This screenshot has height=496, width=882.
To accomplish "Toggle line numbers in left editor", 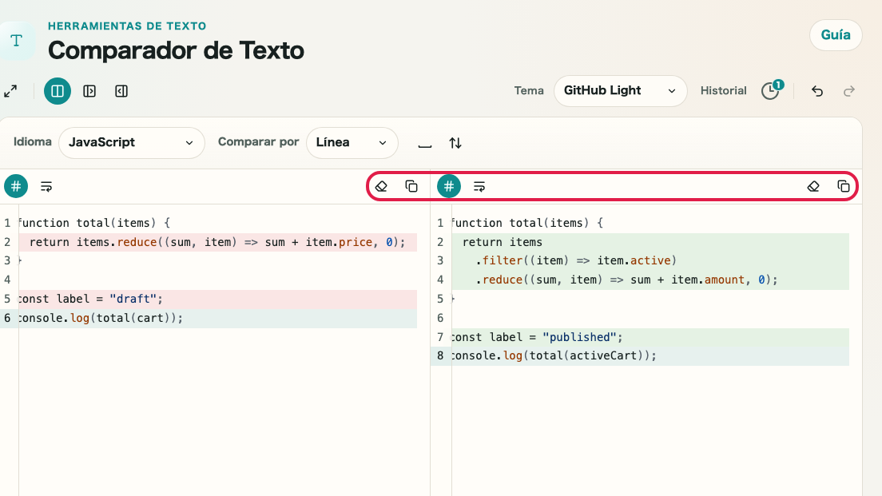I will point(16,187).
